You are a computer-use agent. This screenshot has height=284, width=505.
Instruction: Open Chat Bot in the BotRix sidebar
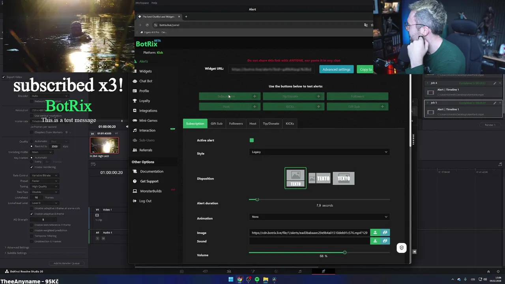[x=146, y=81]
